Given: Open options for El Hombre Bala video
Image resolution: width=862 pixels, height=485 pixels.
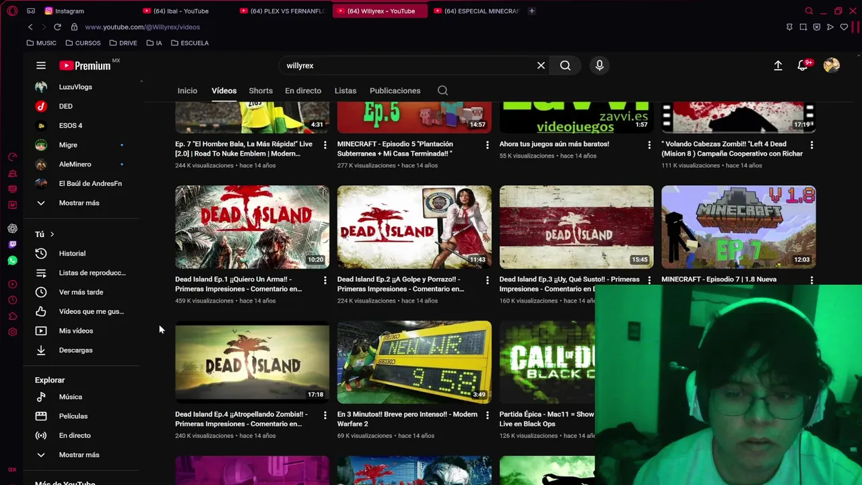Looking at the screenshot, I should [325, 145].
